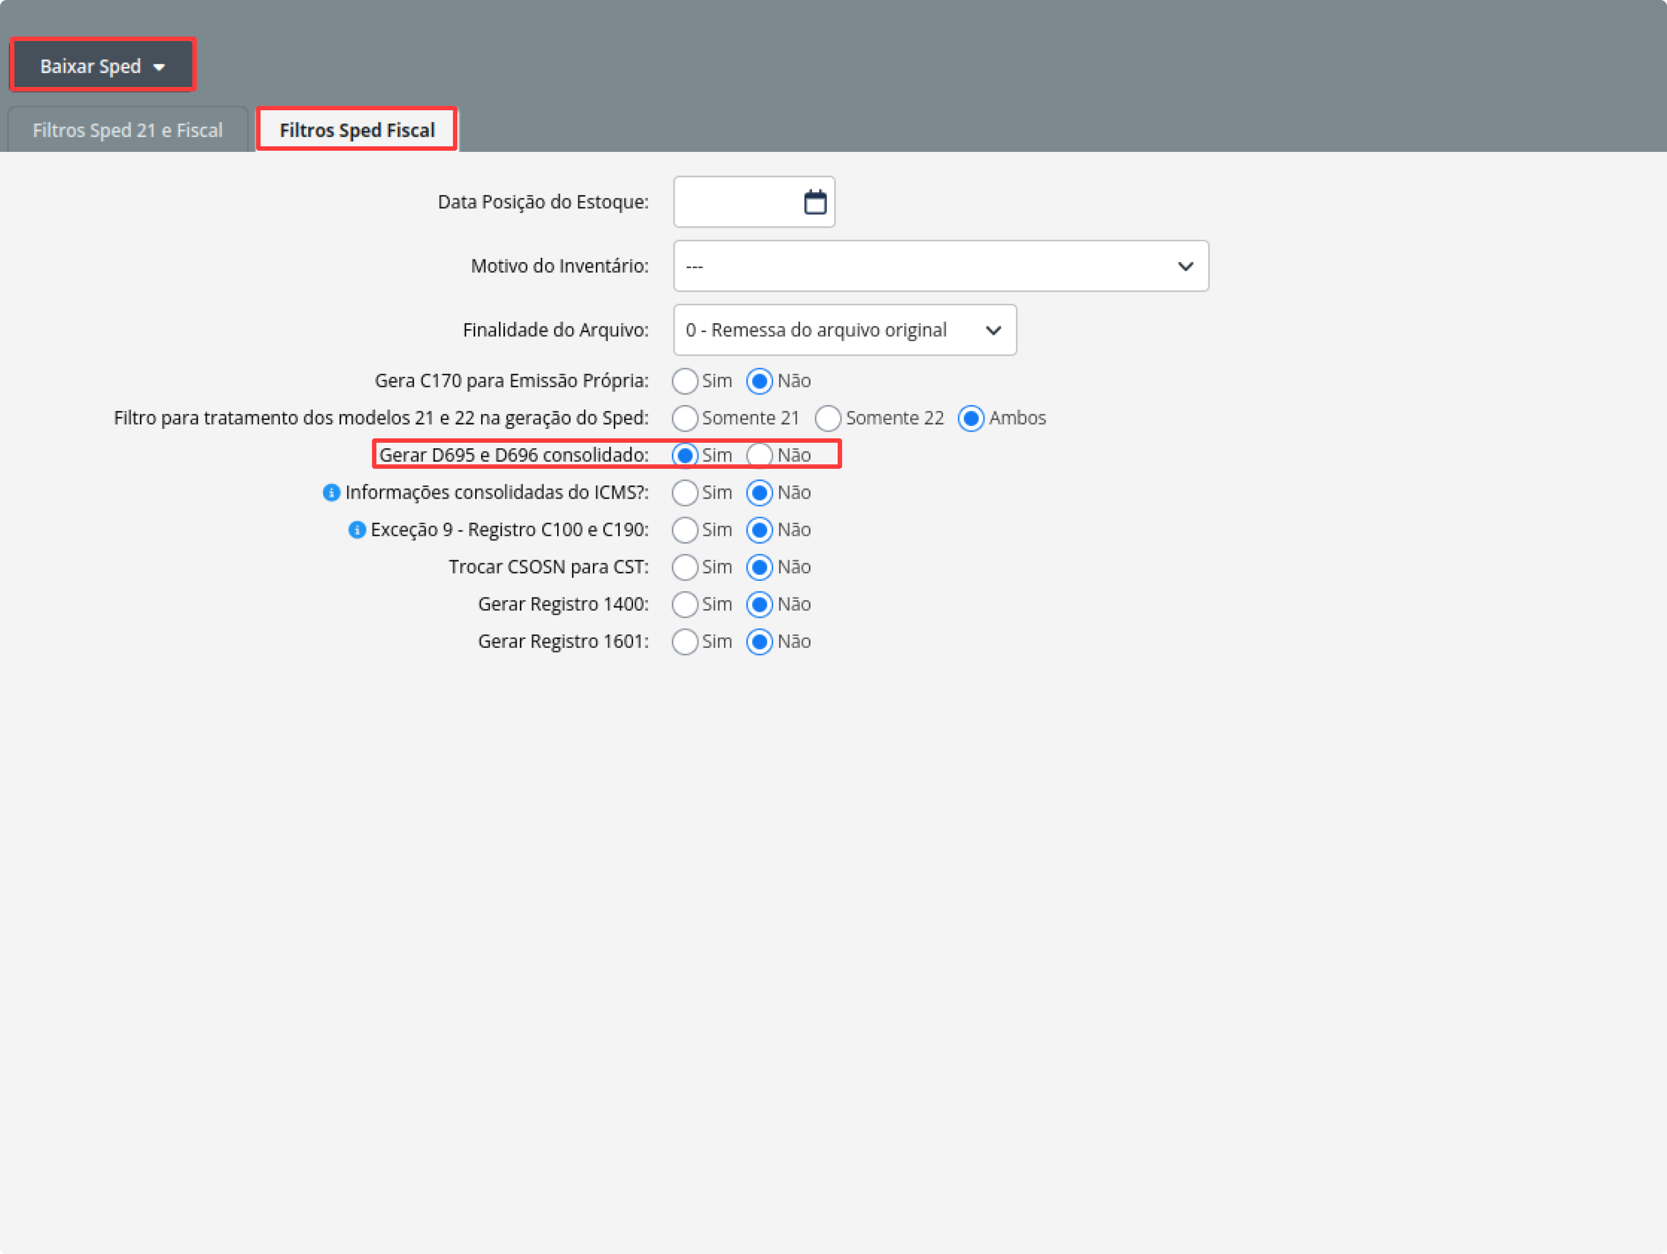
Task: Open the calendar picker for Data Posição do Estoque
Action: (815, 202)
